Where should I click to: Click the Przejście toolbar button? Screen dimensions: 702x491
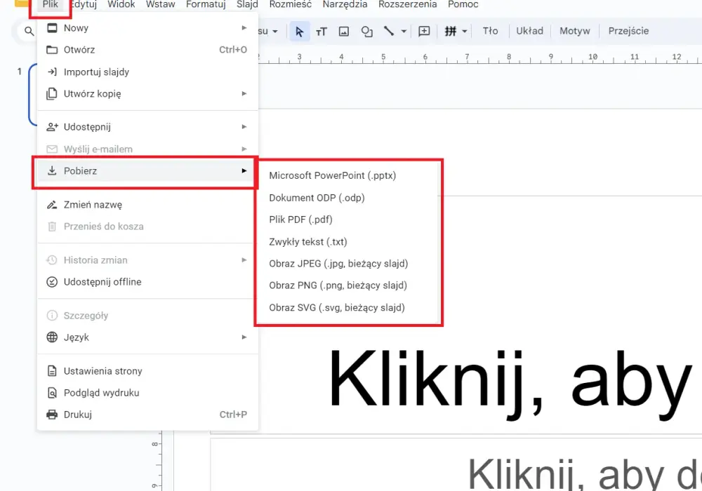(x=628, y=31)
